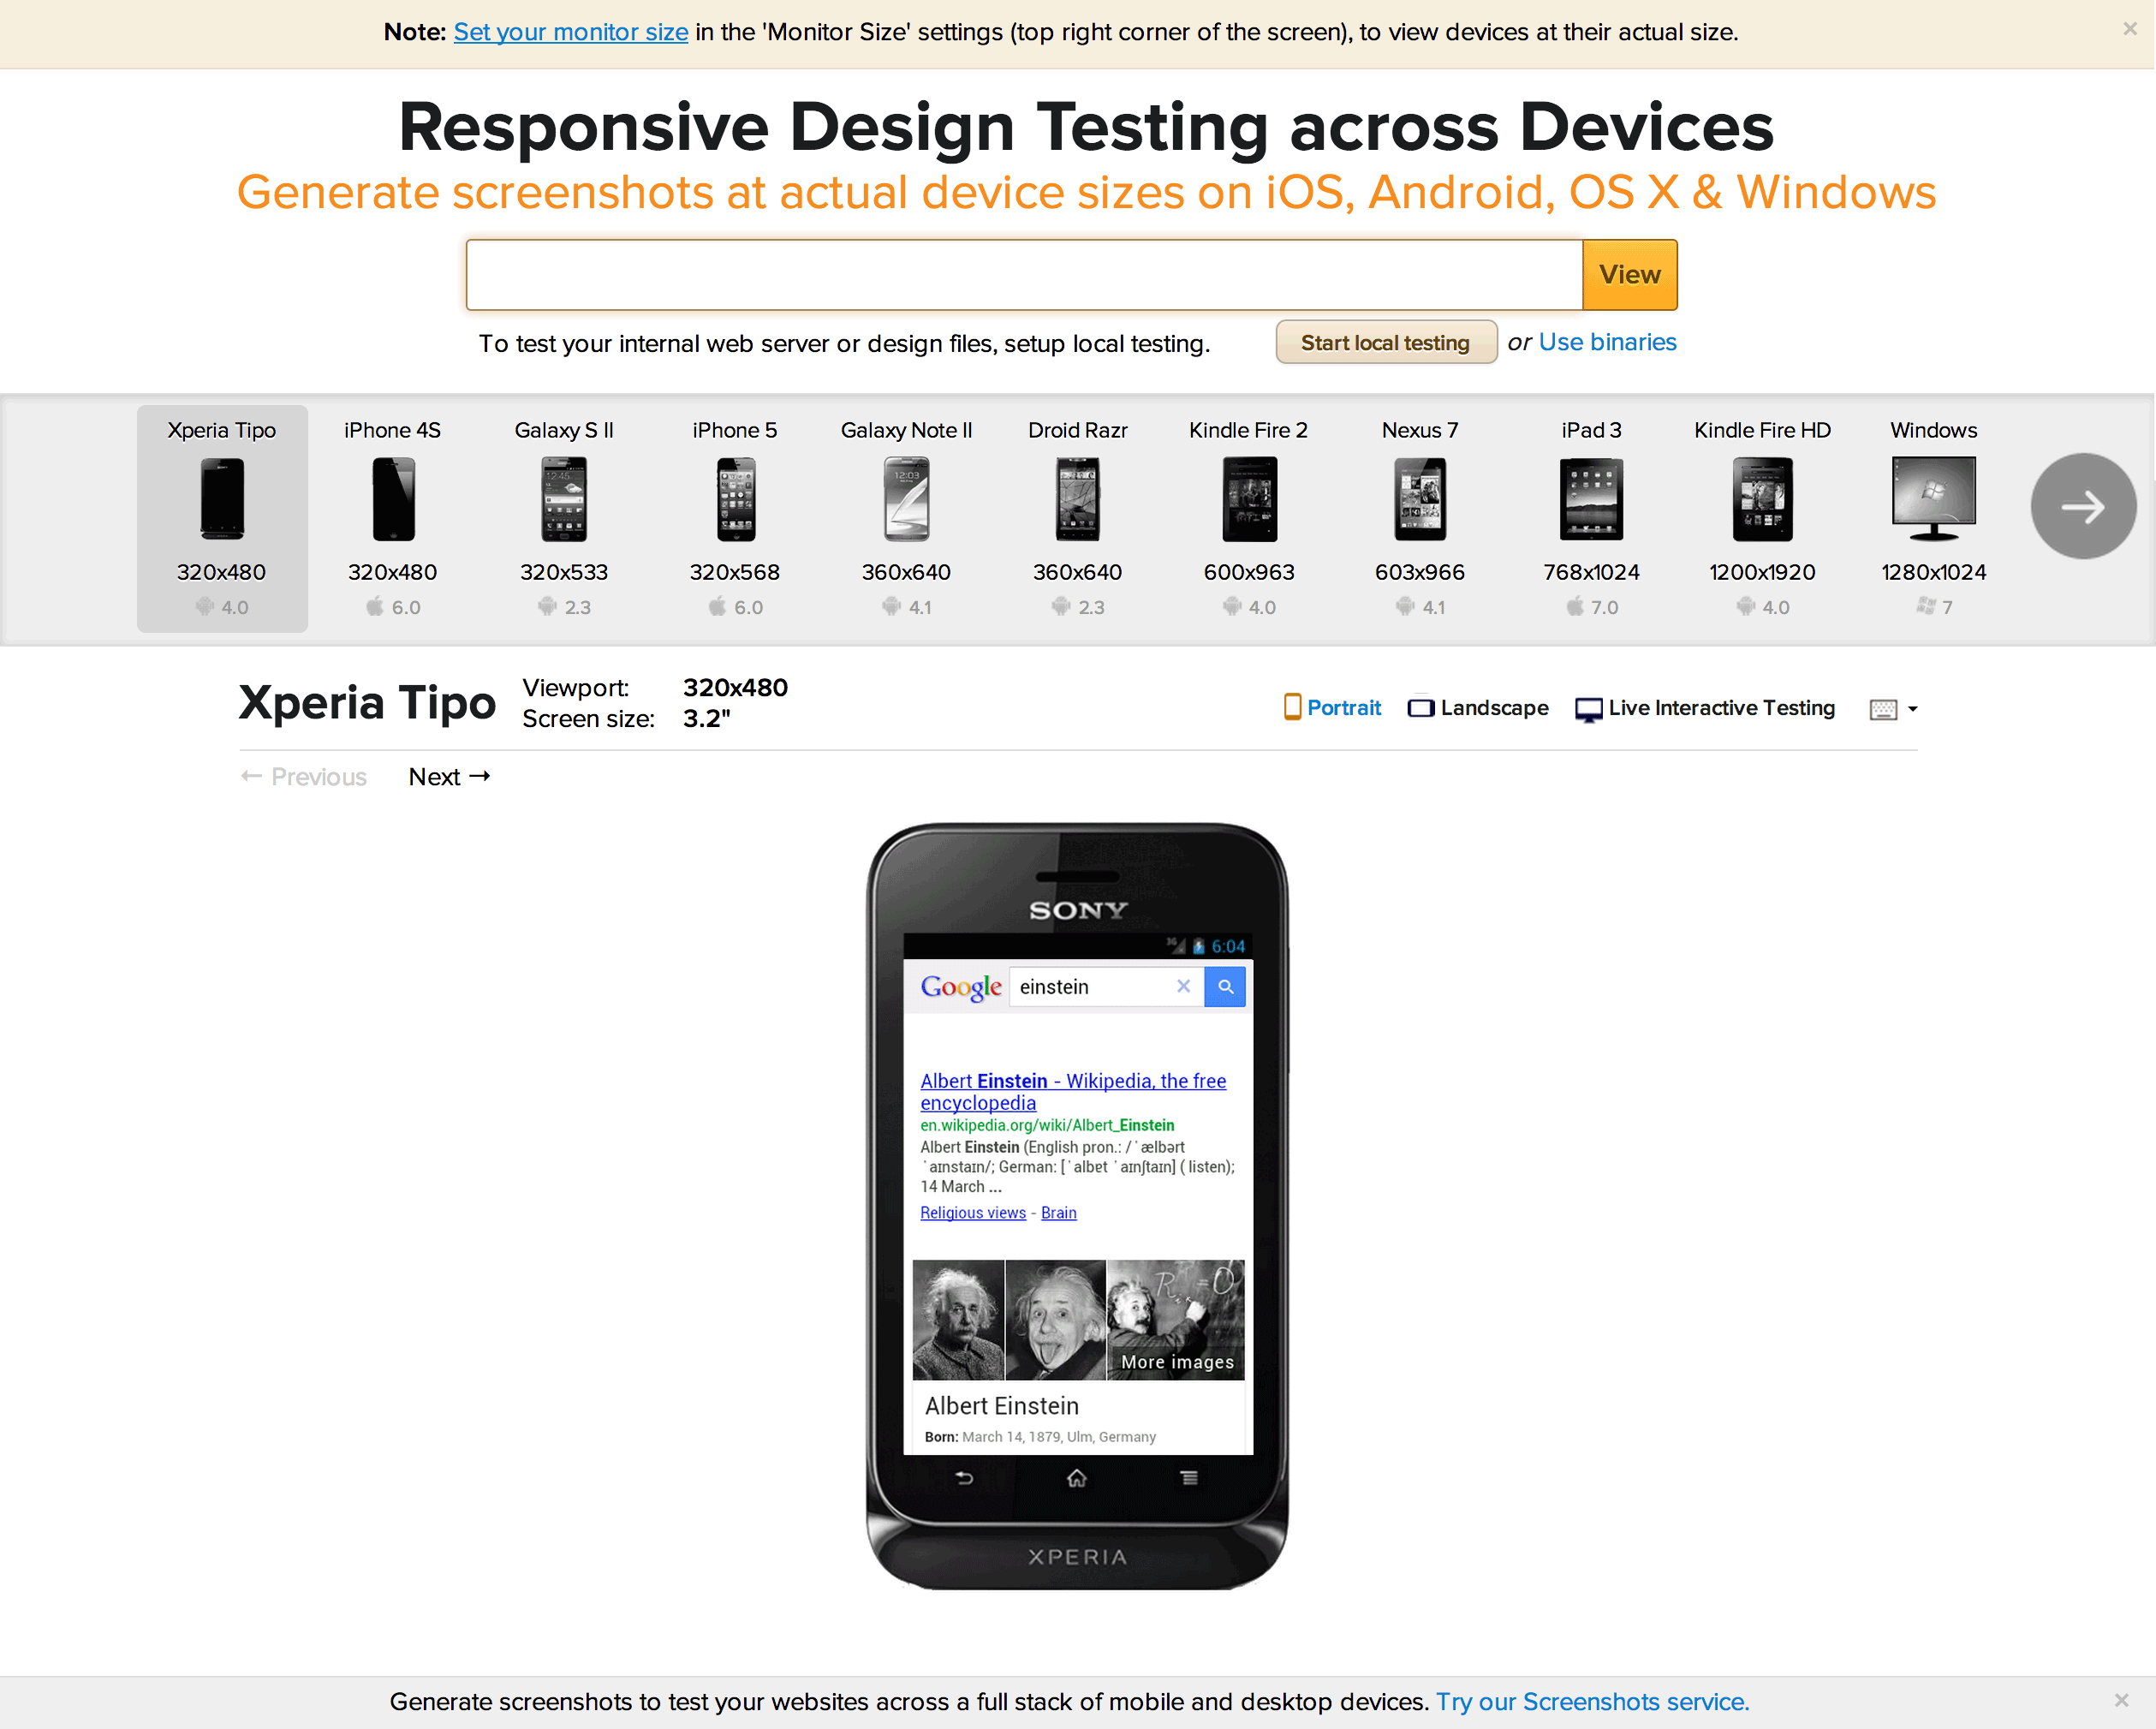Pick the iPhone 5 device icon
Viewport: 2156px width, 1729px height.
(x=735, y=499)
